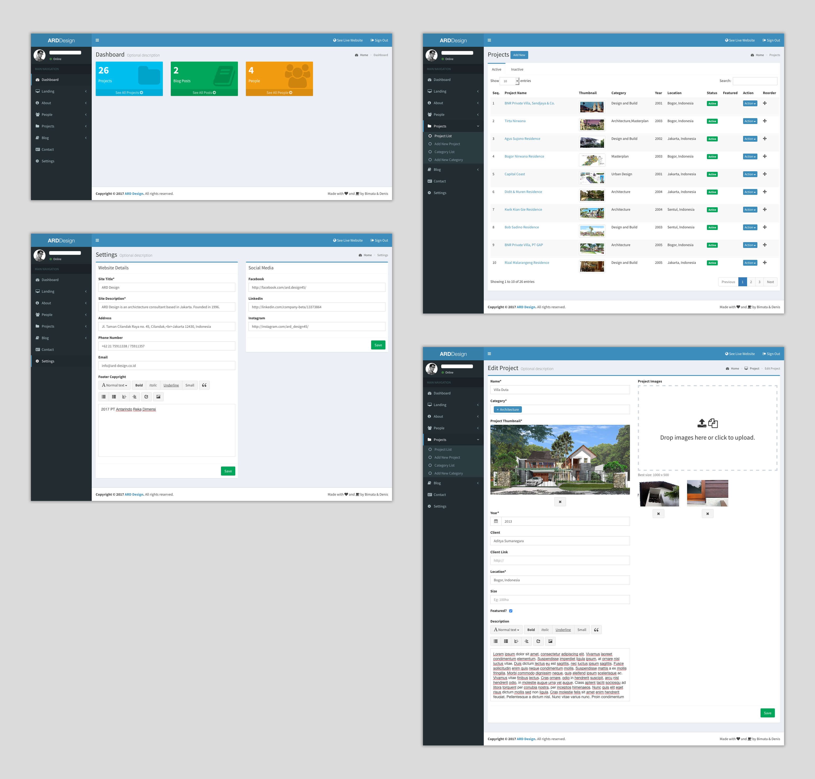Viewport: 815px width, 779px height.
Task: Remove the Architecture category tag
Action: click(x=498, y=409)
